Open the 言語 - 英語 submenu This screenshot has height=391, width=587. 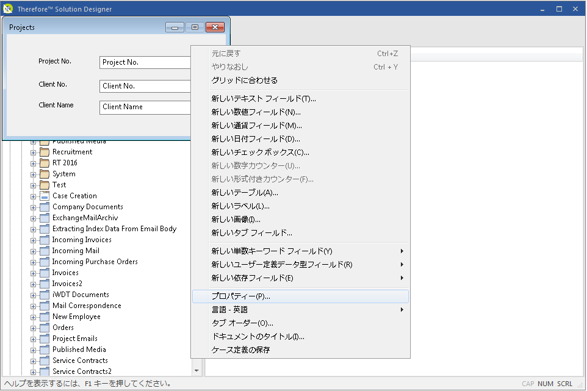(x=300, y=310)
